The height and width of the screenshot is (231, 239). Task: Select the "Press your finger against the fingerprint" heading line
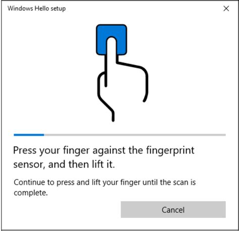pos(104,150)
